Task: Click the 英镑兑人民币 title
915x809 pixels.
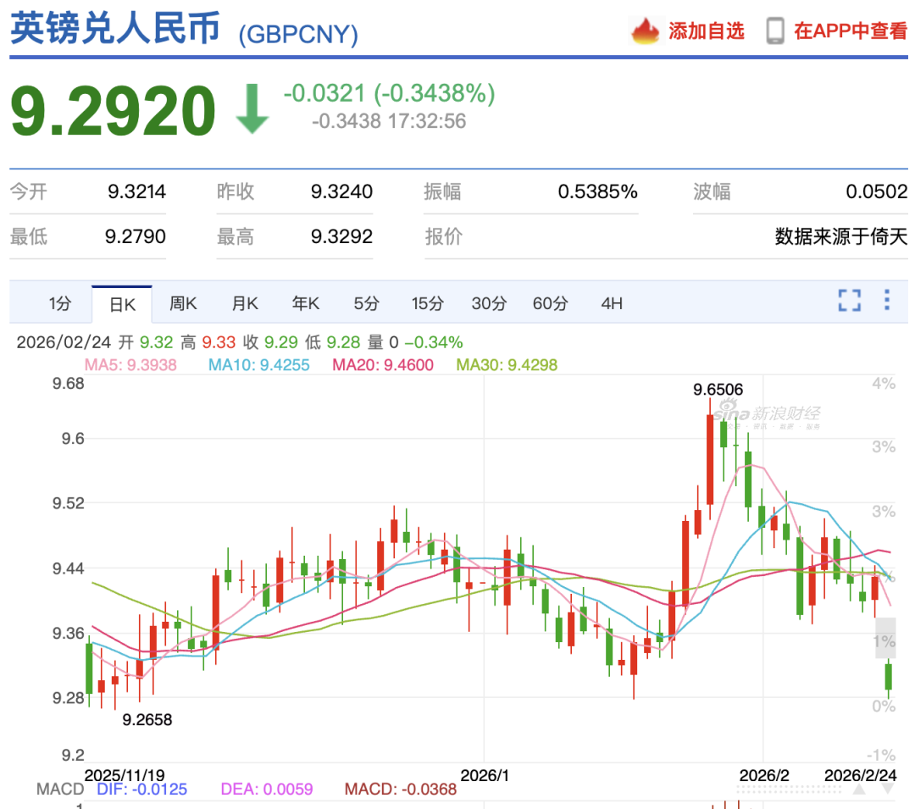Action: point(115,28)
